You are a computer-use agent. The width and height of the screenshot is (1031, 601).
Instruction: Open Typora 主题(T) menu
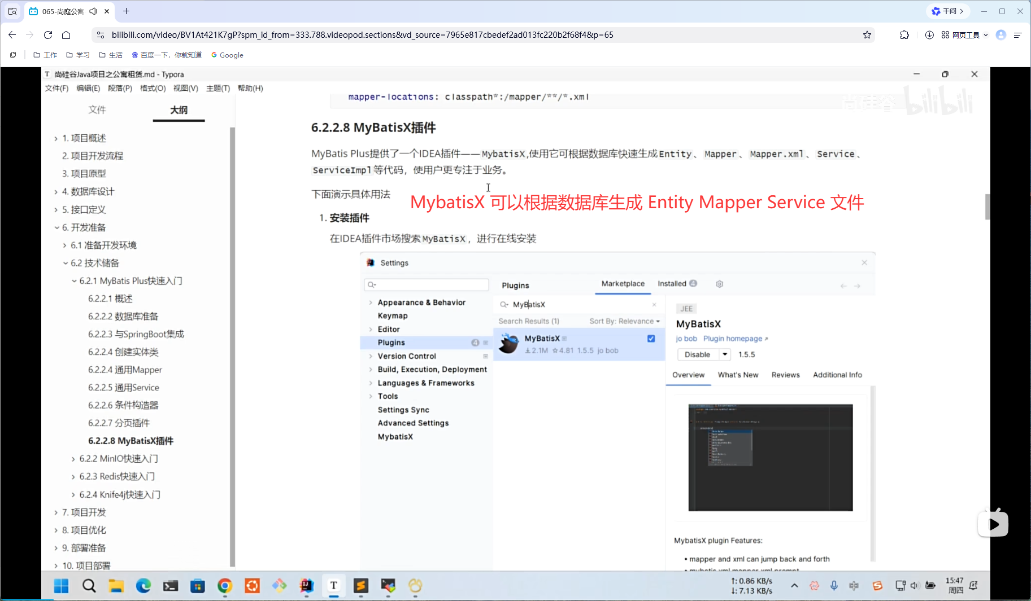(218, 89)
